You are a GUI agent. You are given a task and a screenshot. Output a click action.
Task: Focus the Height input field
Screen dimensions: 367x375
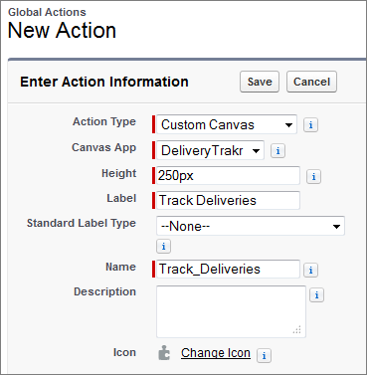click(x=228, y=176)
